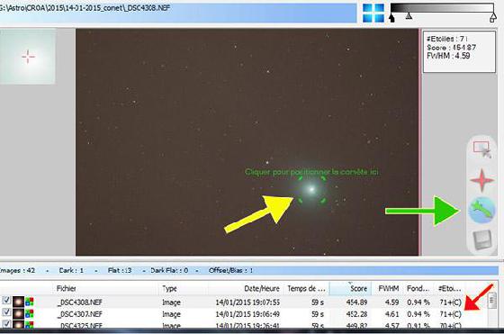Activate the red star editing tool

click(x=481, y=180)
